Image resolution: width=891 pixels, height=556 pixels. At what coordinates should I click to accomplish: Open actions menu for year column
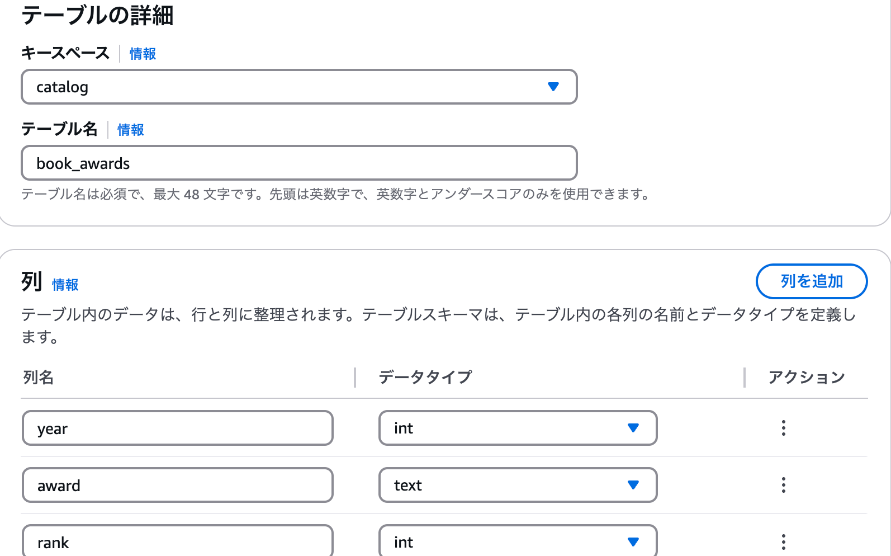[x=783, y=428]
